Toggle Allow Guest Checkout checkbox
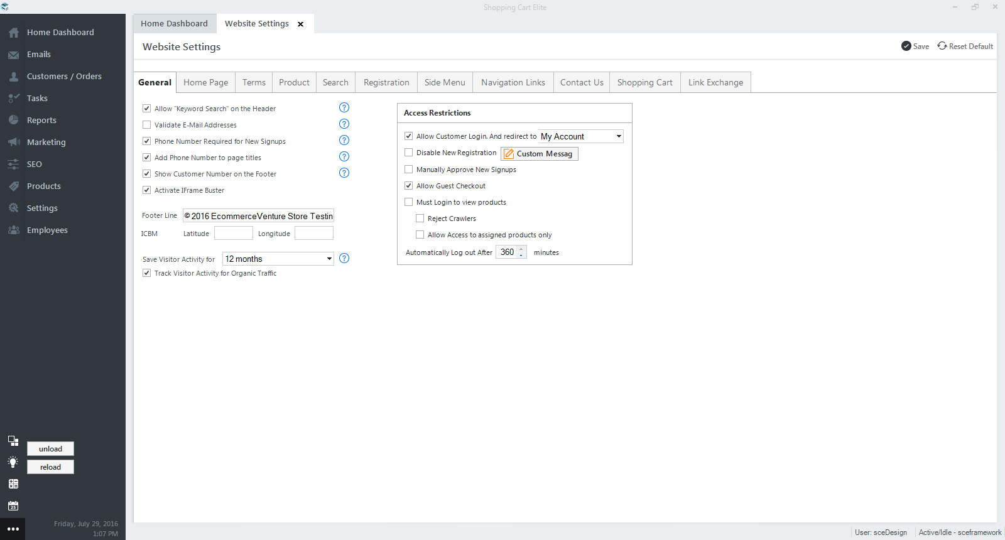The height and width of the screenshot is (540, 1005). 409,185
